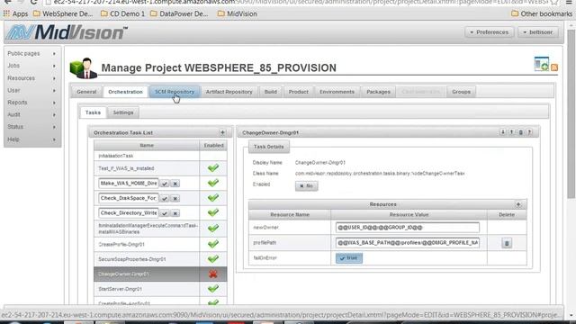Toggle enabled check for CreateProfile-Dmgr01

213,244
